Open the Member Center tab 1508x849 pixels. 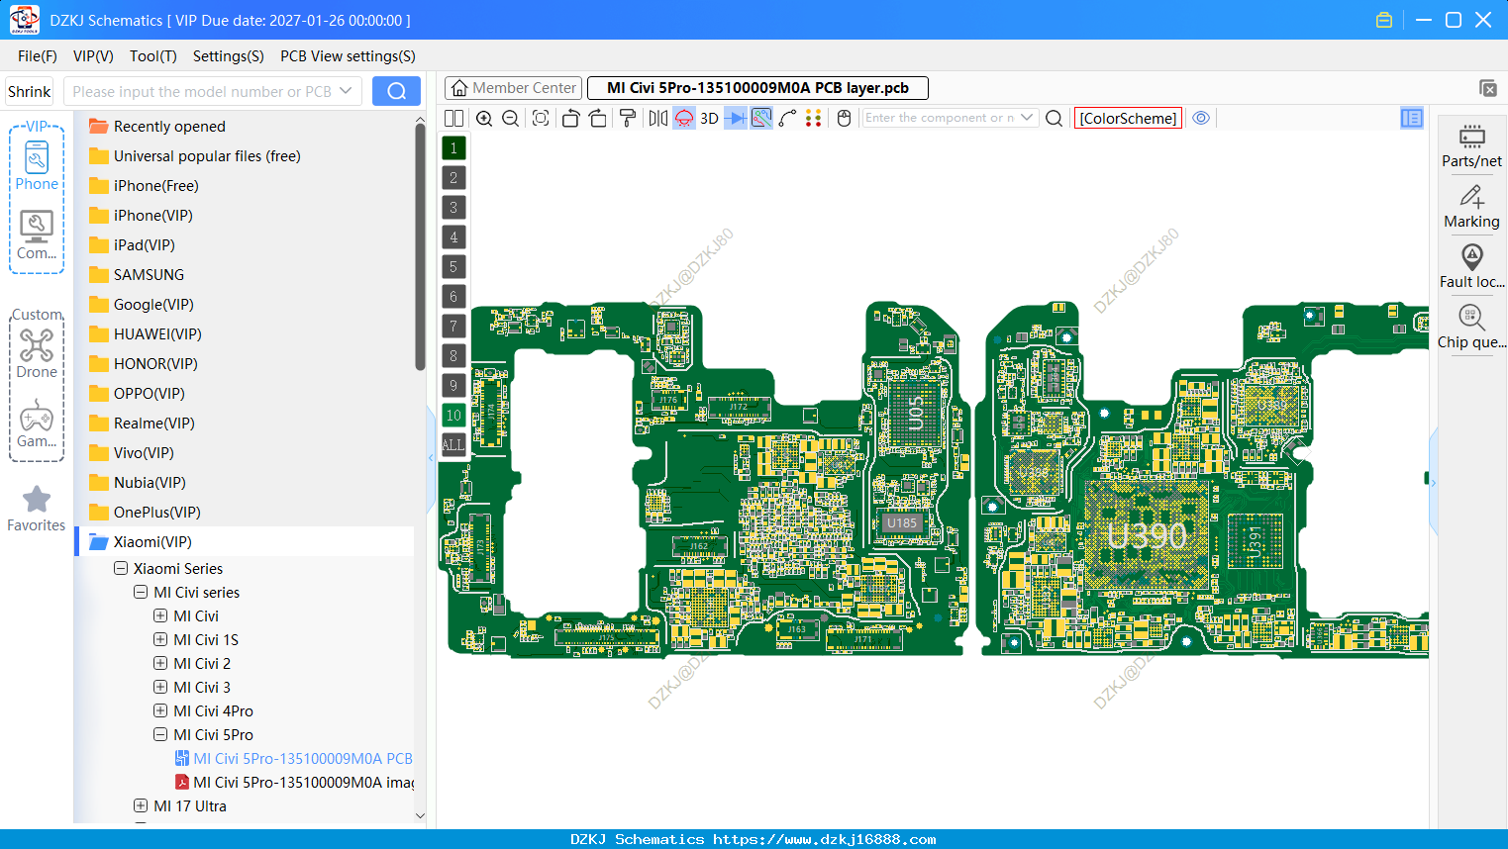(513, 88)
